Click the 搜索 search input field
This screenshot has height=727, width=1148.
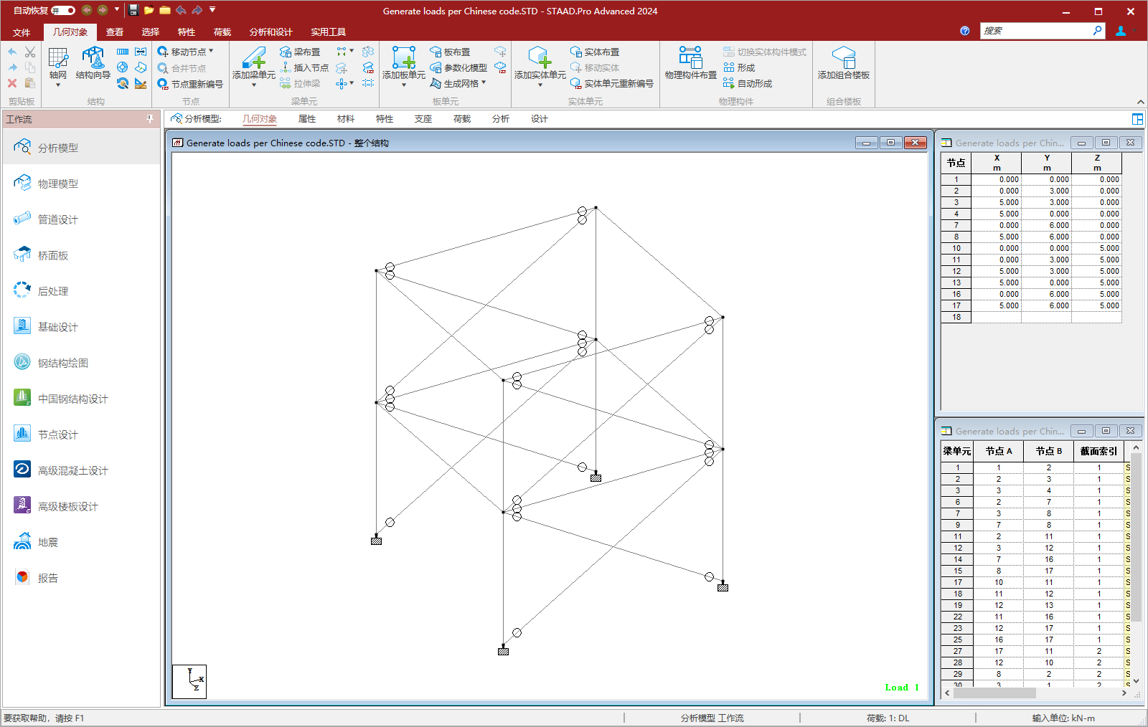coord(1035,31)
